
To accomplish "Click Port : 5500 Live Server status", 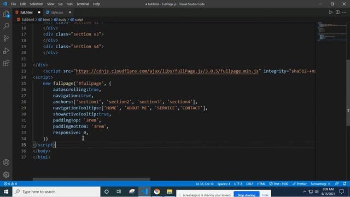I will pos(278,184).
